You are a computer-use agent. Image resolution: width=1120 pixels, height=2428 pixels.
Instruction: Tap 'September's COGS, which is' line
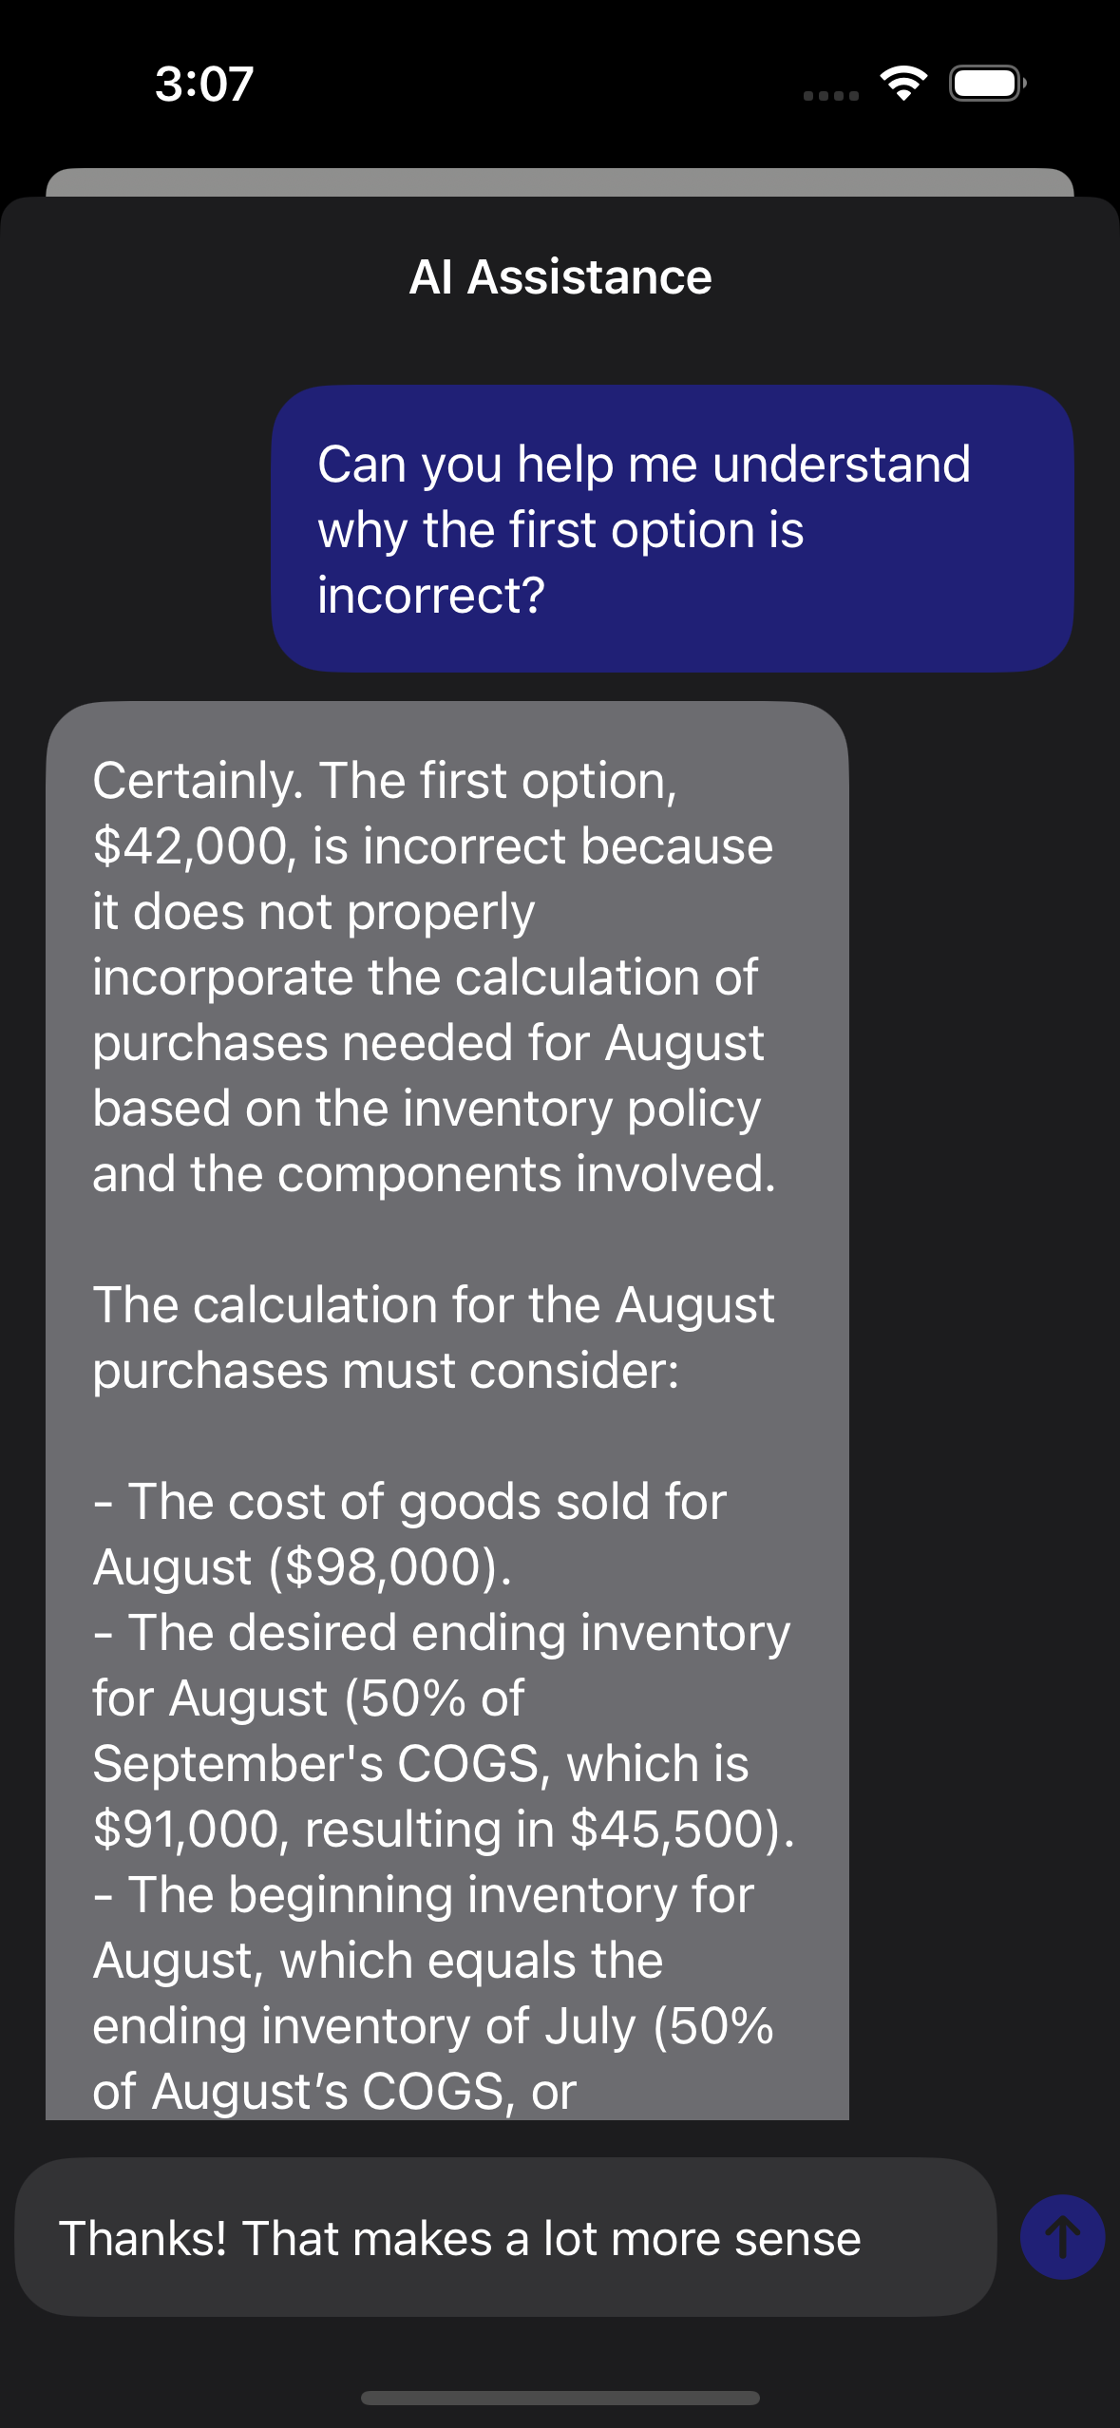421,1763
